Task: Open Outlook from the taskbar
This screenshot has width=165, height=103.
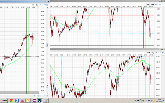Action: pos(28,101)
